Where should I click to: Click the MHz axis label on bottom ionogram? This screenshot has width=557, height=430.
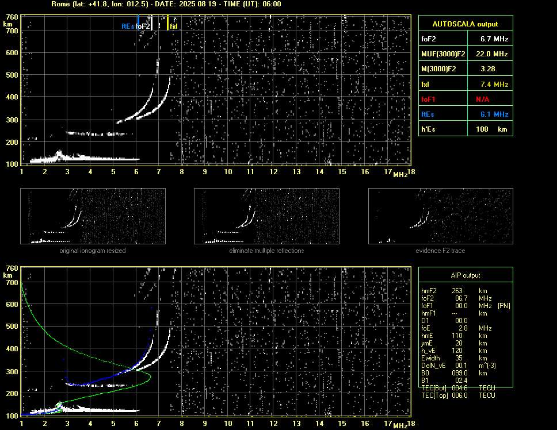400,426
